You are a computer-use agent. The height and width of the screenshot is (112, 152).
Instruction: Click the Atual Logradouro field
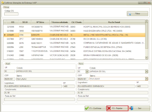click(33, 86)
